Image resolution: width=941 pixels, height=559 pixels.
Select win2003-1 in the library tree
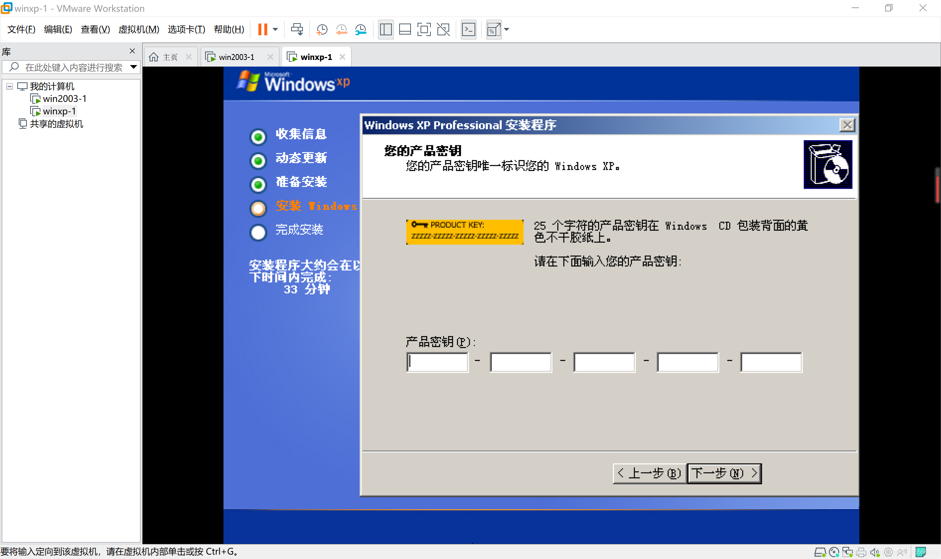pos(64,99)
